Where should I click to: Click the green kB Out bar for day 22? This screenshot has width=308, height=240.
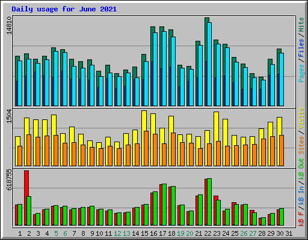[x=209, y=202]
